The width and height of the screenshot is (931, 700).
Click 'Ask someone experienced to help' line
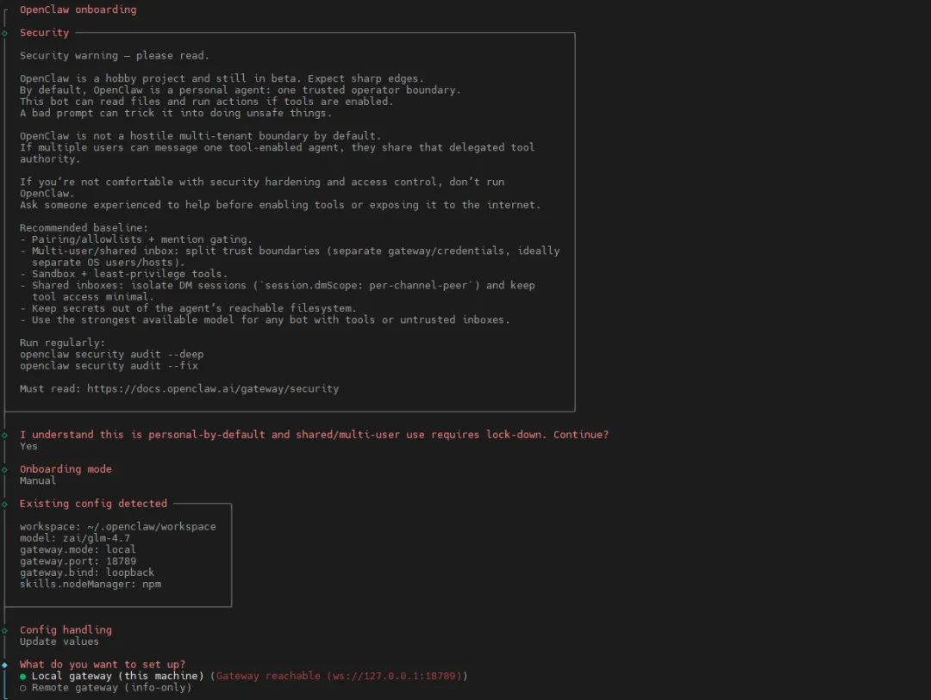coord(280,205)
